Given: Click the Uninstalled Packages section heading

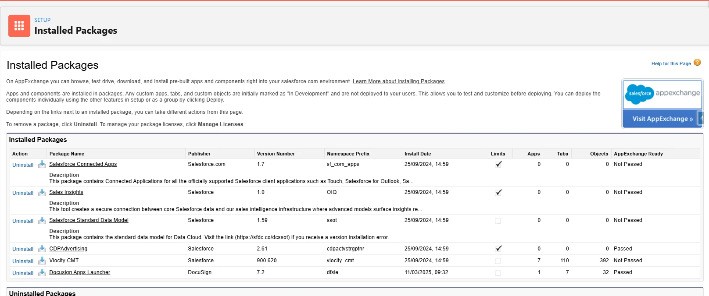Looking at the screenshot, I should point(42,293).
